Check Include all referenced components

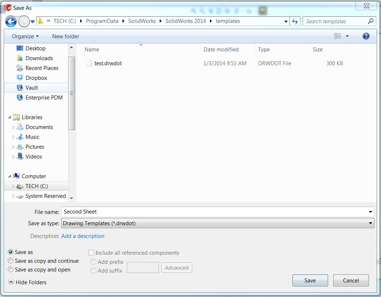[x=91, y=252]
